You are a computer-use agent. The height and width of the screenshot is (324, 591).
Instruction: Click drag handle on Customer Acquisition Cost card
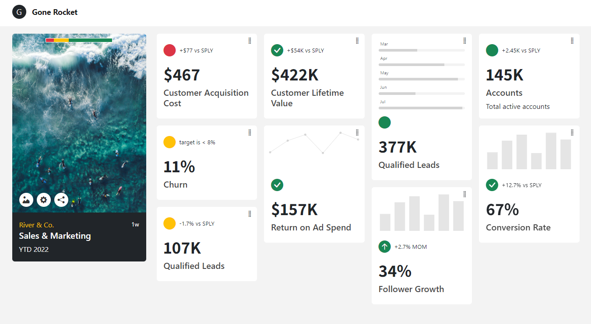point(250,41)
